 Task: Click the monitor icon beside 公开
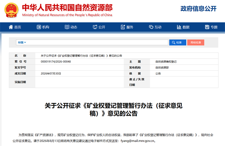[95, 27]
